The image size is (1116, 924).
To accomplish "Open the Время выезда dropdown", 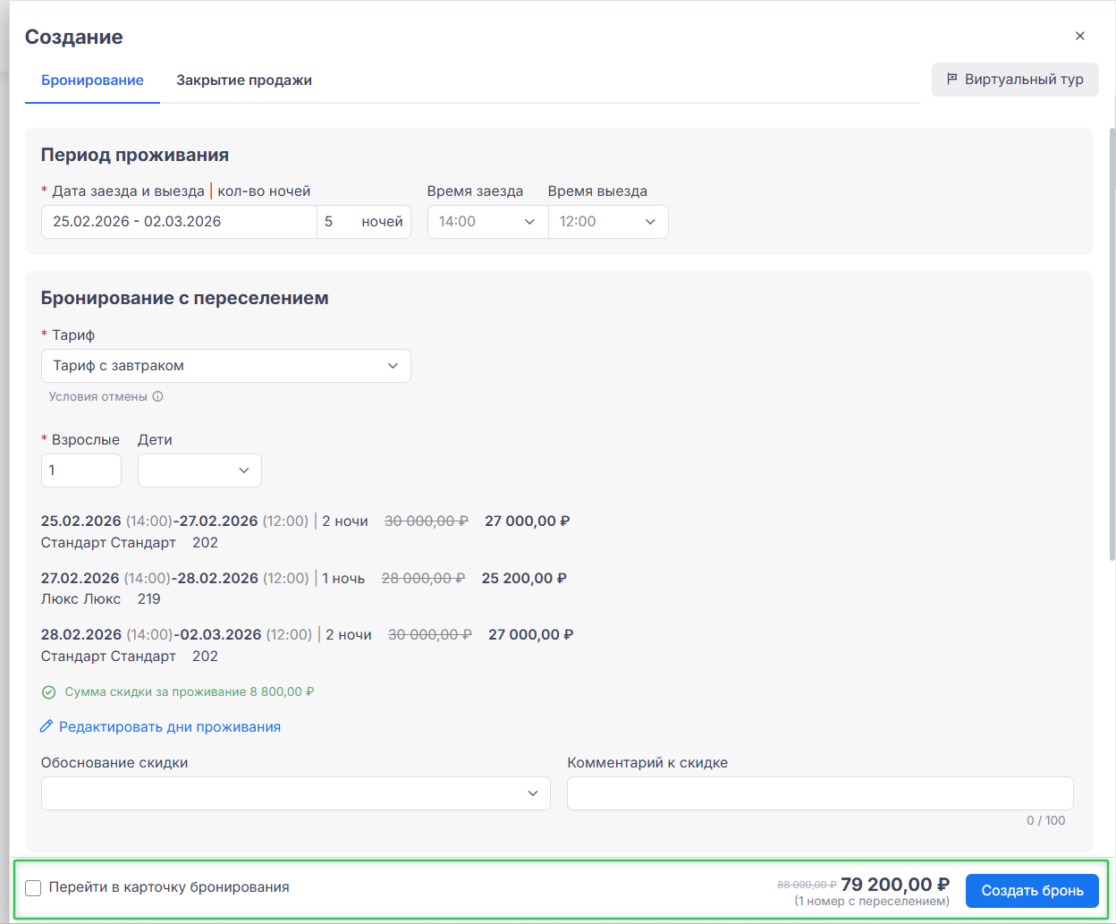I will point(608,222).
